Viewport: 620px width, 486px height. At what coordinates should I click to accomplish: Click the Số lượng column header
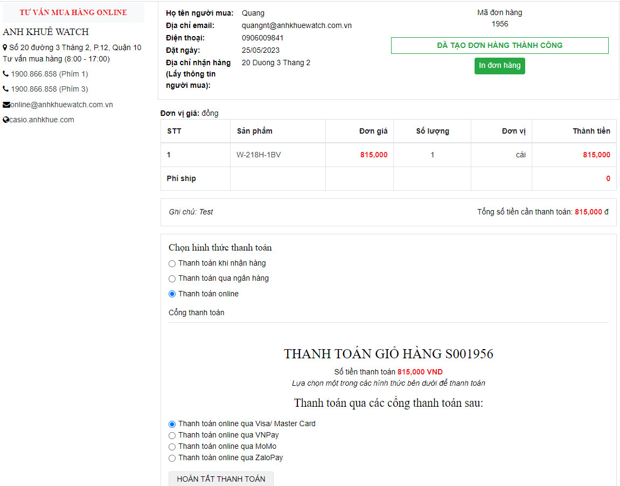[x=433, y=131]
